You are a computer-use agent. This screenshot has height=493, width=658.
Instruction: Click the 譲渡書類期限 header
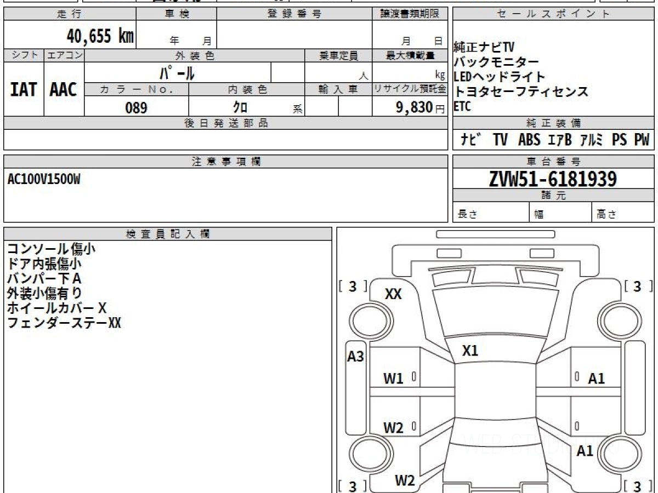click(x=410, y=14)
